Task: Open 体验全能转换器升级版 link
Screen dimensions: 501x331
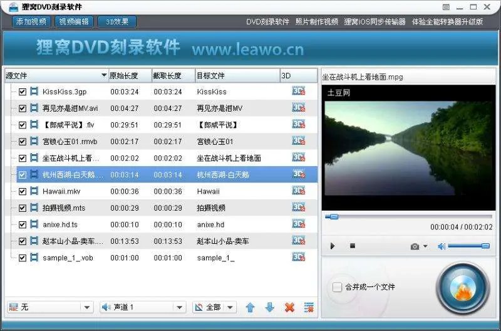Action: click(447, 22)
